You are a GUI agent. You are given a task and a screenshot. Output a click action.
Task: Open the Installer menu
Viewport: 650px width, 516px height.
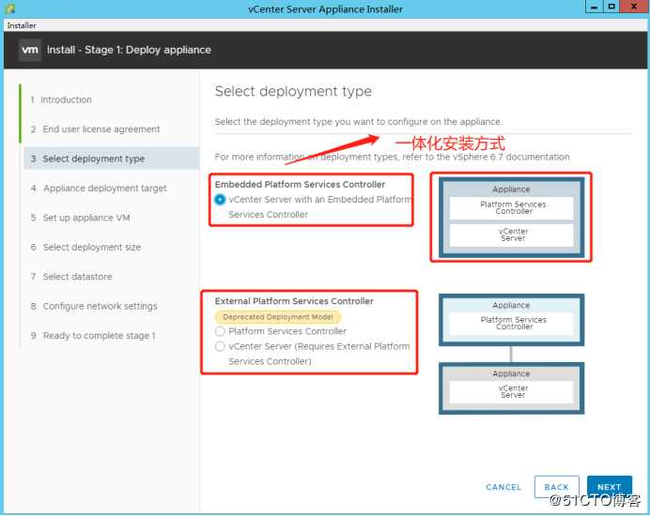pos(22,25)
